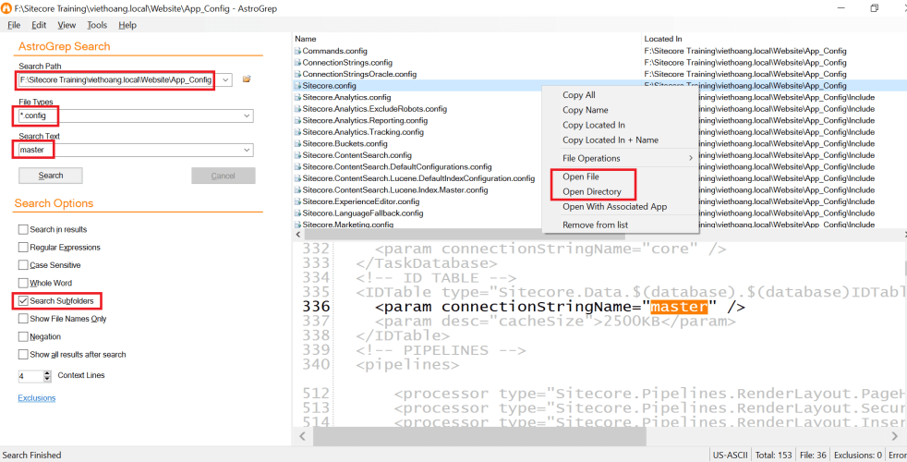Click the restore window icon in title bar
The image size is (907, 462).
click(x=874, y=8)
